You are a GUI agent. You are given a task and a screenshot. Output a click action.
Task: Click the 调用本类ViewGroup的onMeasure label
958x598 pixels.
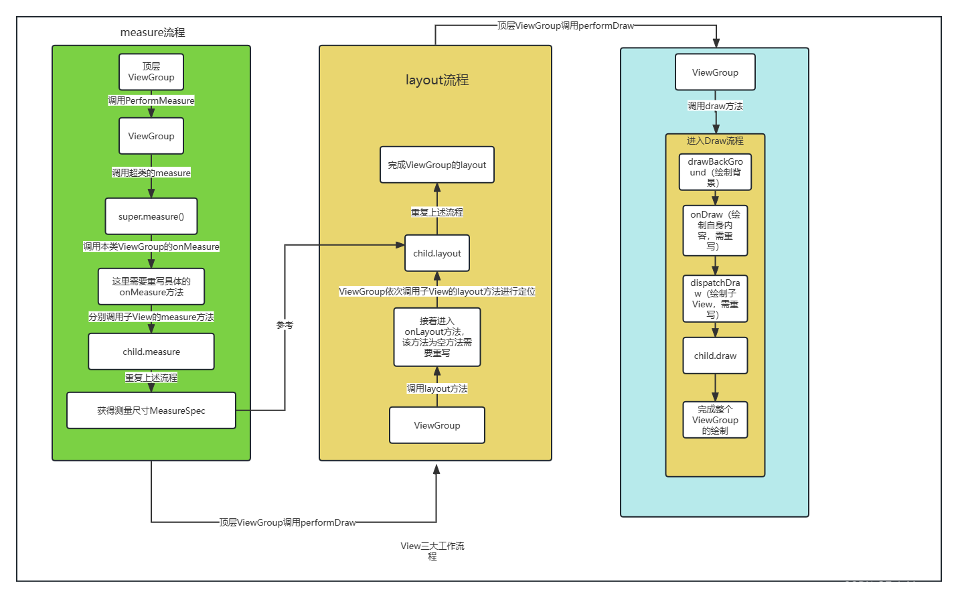151,246
